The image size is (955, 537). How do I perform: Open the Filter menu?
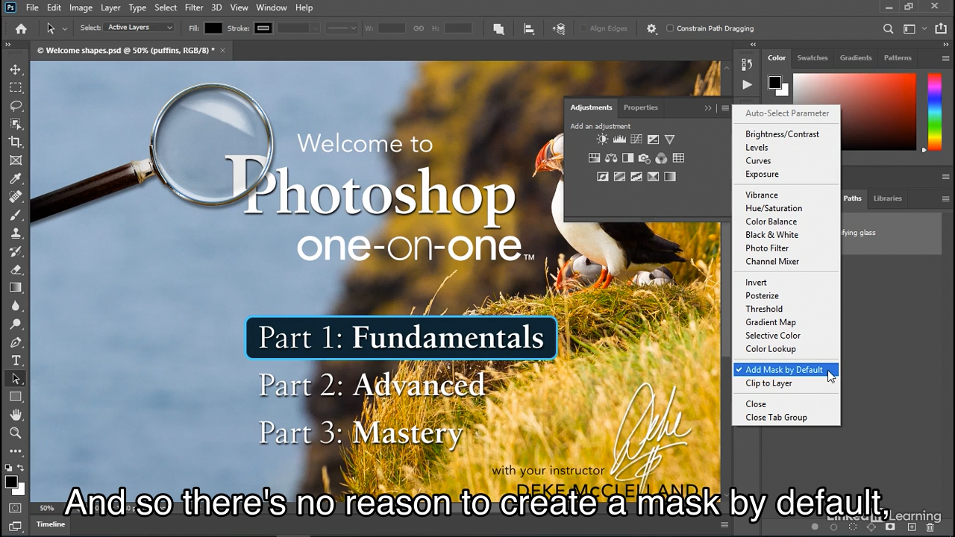[x=194, y=7]
